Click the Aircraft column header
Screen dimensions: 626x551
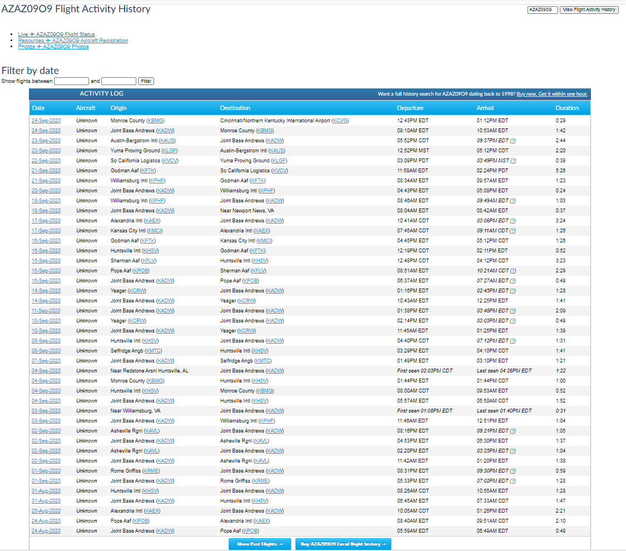click(x=86, y=108)
